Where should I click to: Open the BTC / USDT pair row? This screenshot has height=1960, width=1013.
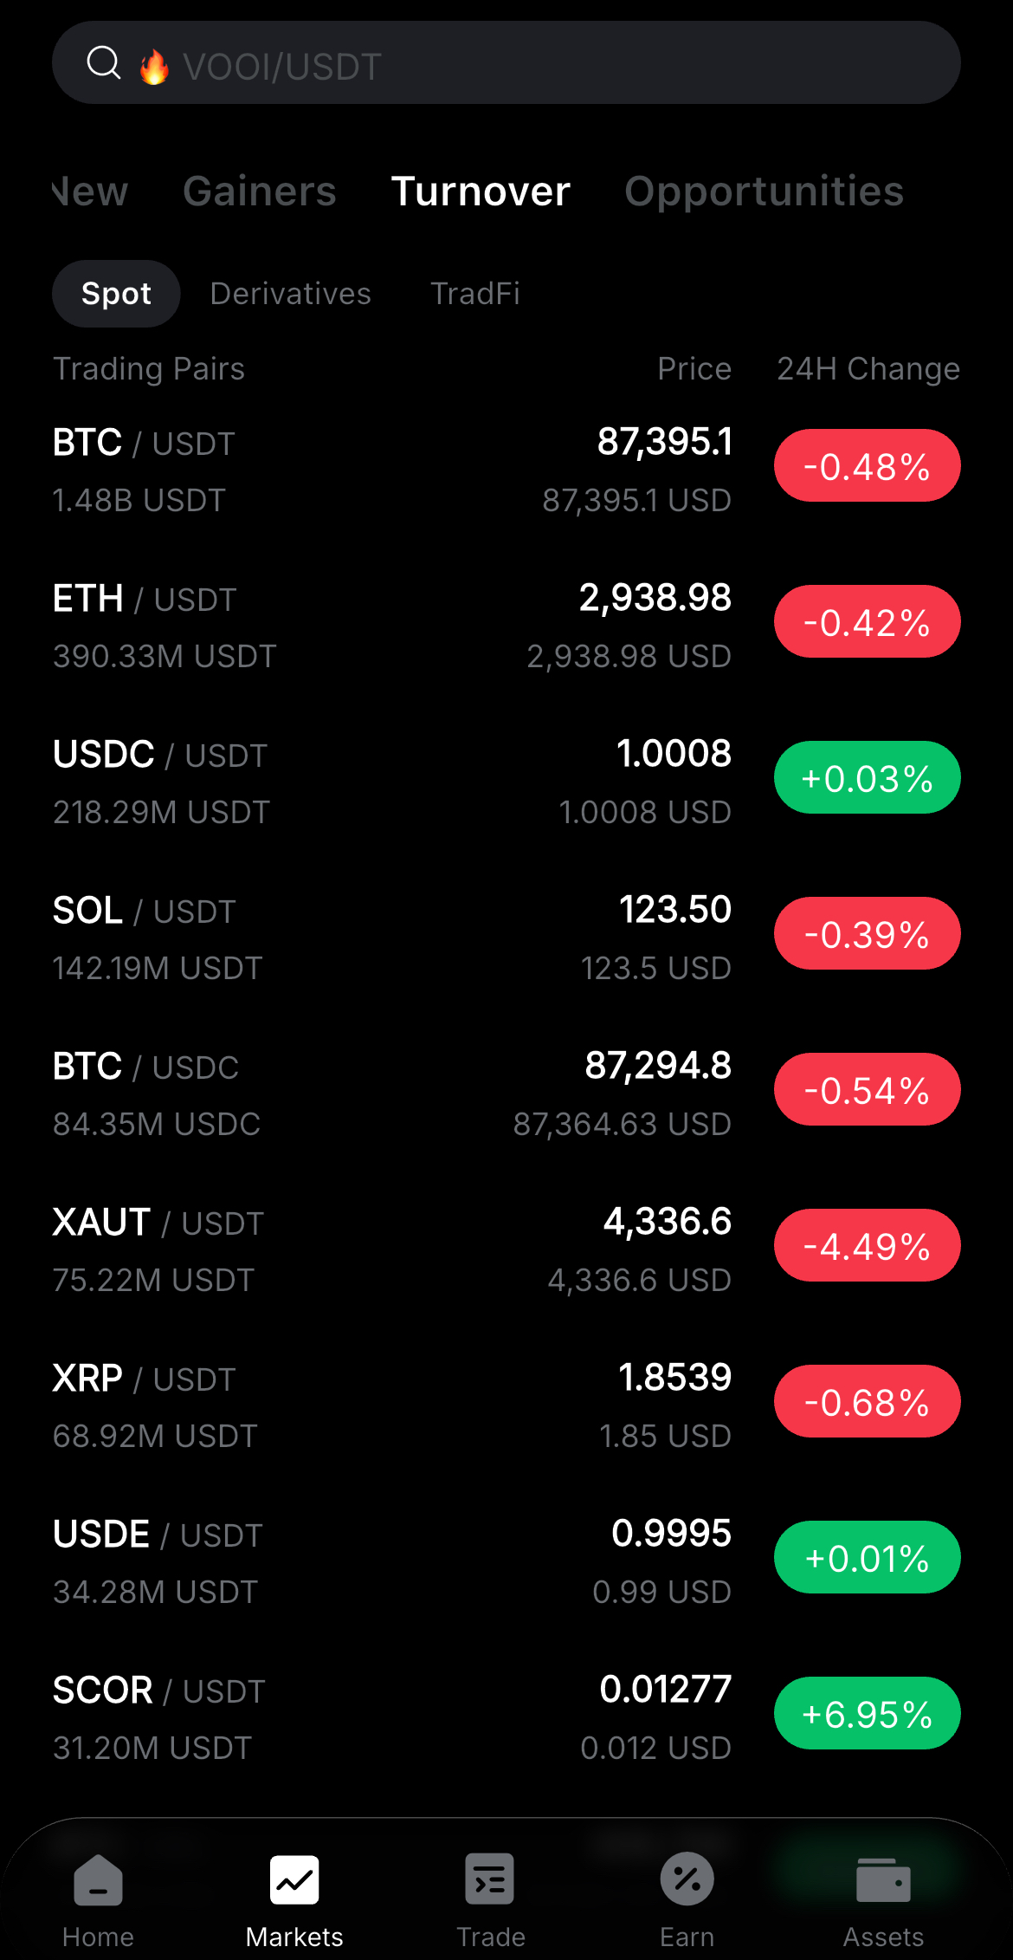346,468
